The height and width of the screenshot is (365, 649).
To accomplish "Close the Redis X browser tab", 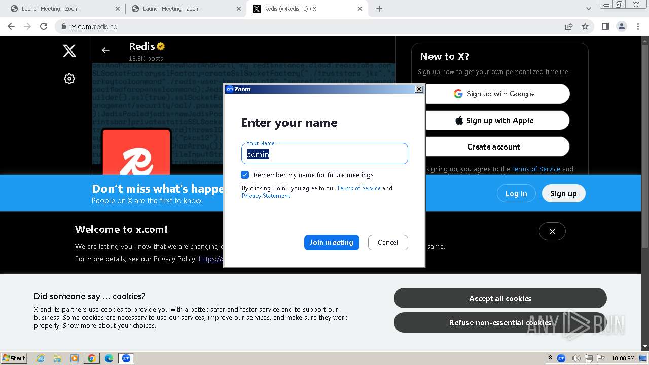I will tap(360, 9).
